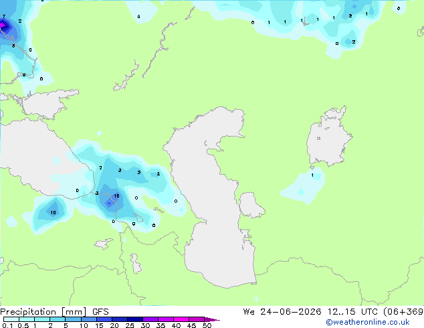Pick the 20–25 mm dark blue swatch
Screen dimensions: 424x328
coord(120,319)
